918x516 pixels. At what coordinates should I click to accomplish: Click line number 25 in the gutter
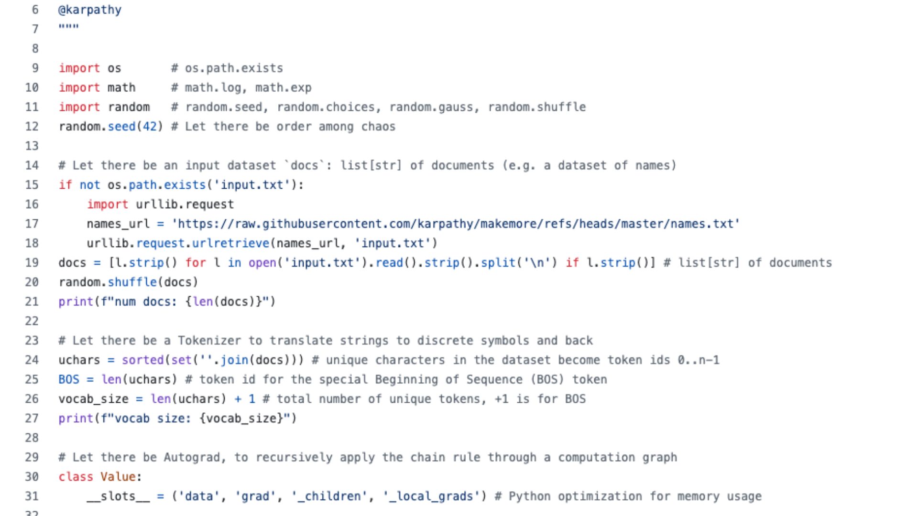(x=32, y=379)
